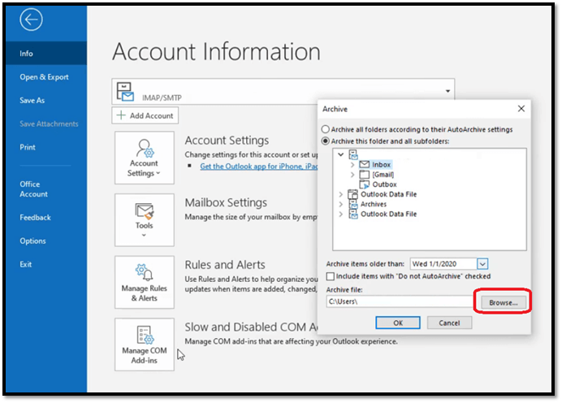This screenshot has width=562, height=403.
Task: Click the last Outlook Data File icon
Action: (x=353, y=214)
